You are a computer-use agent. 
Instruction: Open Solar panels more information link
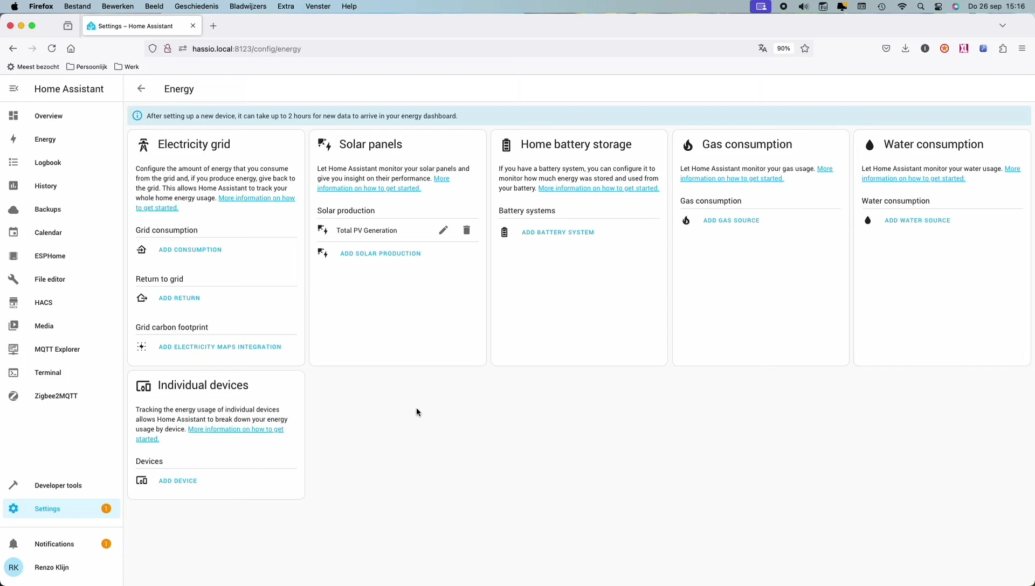[369, 189]
